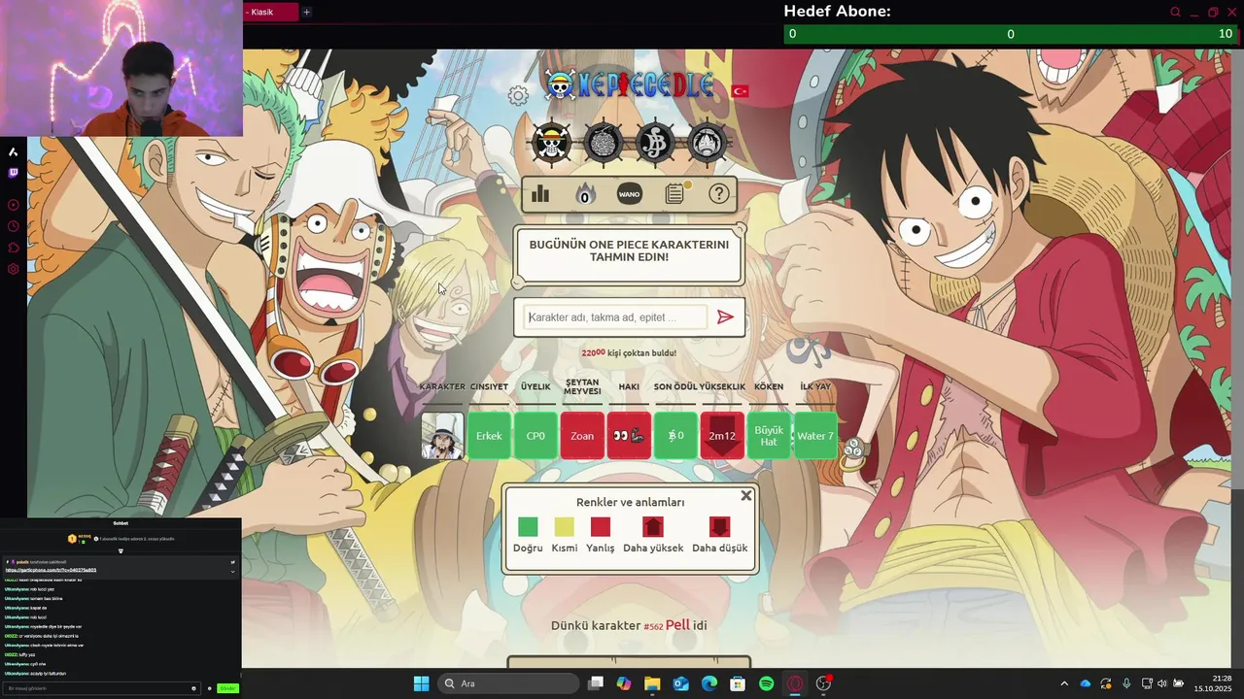
Task: Click the yellow Kısmi color swatch
Action: tap(565, 526)
